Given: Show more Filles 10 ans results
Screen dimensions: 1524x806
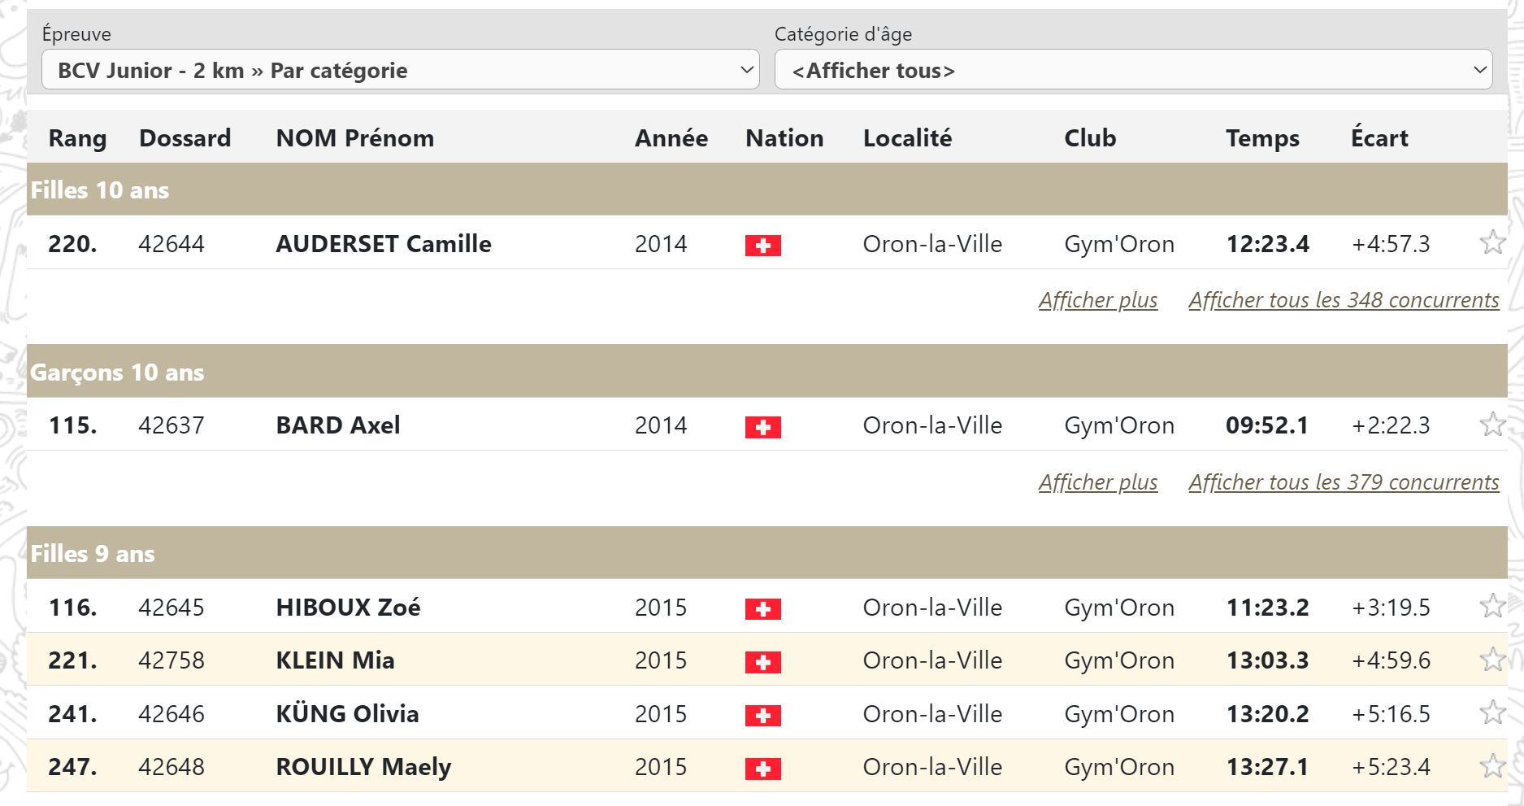Looking at the screenshot, I should pyautogui.click(x=1097, y=300).
